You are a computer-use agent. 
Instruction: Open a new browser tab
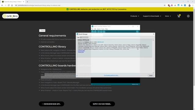pos(27,2)
